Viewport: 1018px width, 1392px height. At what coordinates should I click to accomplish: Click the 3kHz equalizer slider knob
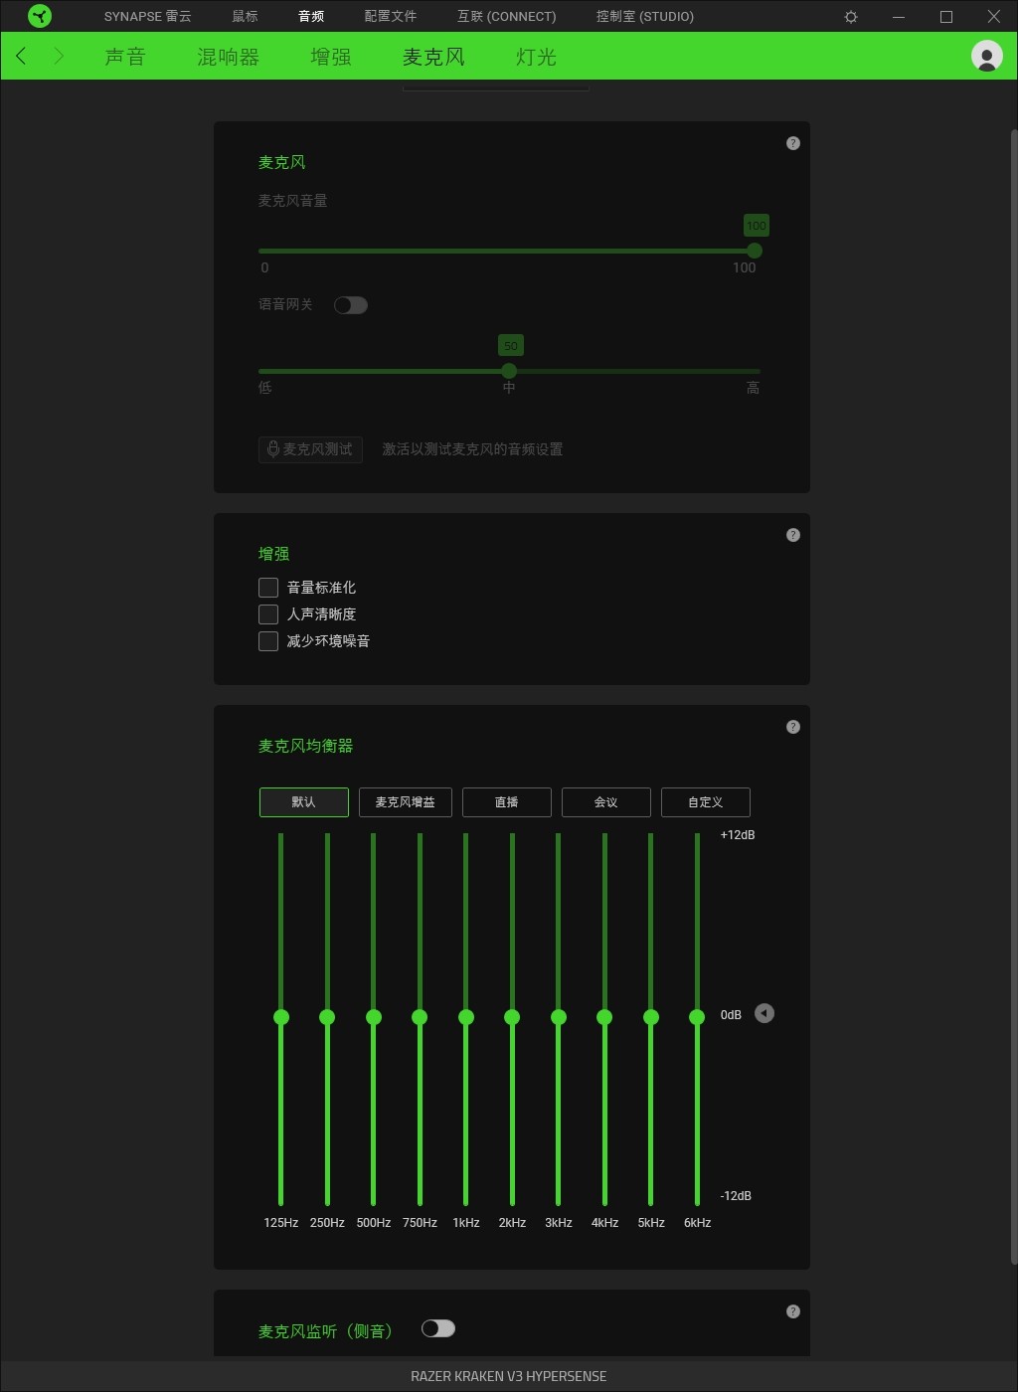coord(559,1017)
